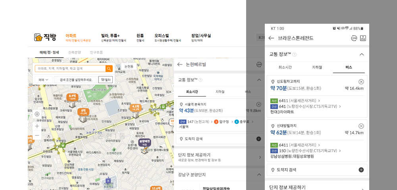Click the 단위 unit toggle icon in mobile header
This screenshot has height=190, width=397.
[354, 38]
